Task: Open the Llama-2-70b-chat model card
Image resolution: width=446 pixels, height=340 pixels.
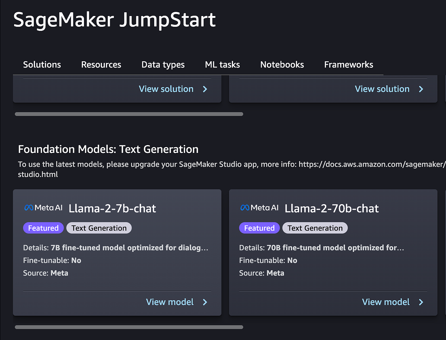Action: tap(386, 302)
